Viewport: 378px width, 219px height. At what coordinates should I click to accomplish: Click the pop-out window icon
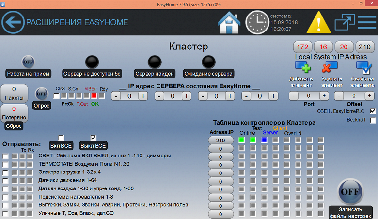coord(345,22)
